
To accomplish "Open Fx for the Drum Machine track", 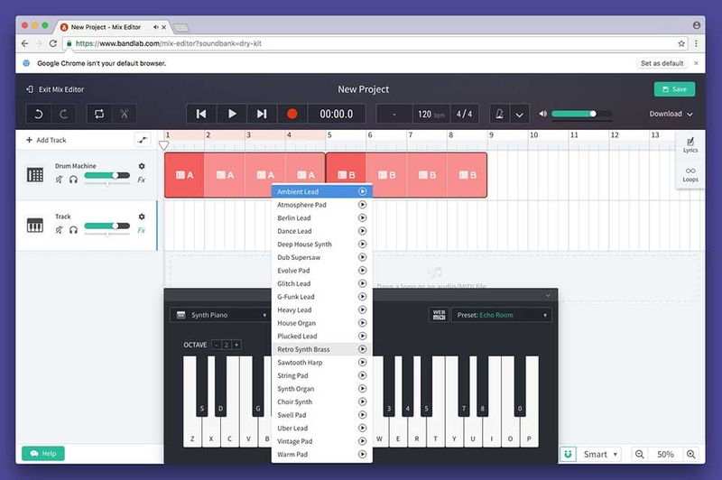I will (142, 180).
